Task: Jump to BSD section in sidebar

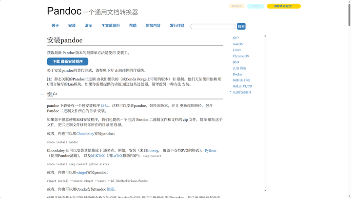Action: (236, 62)
